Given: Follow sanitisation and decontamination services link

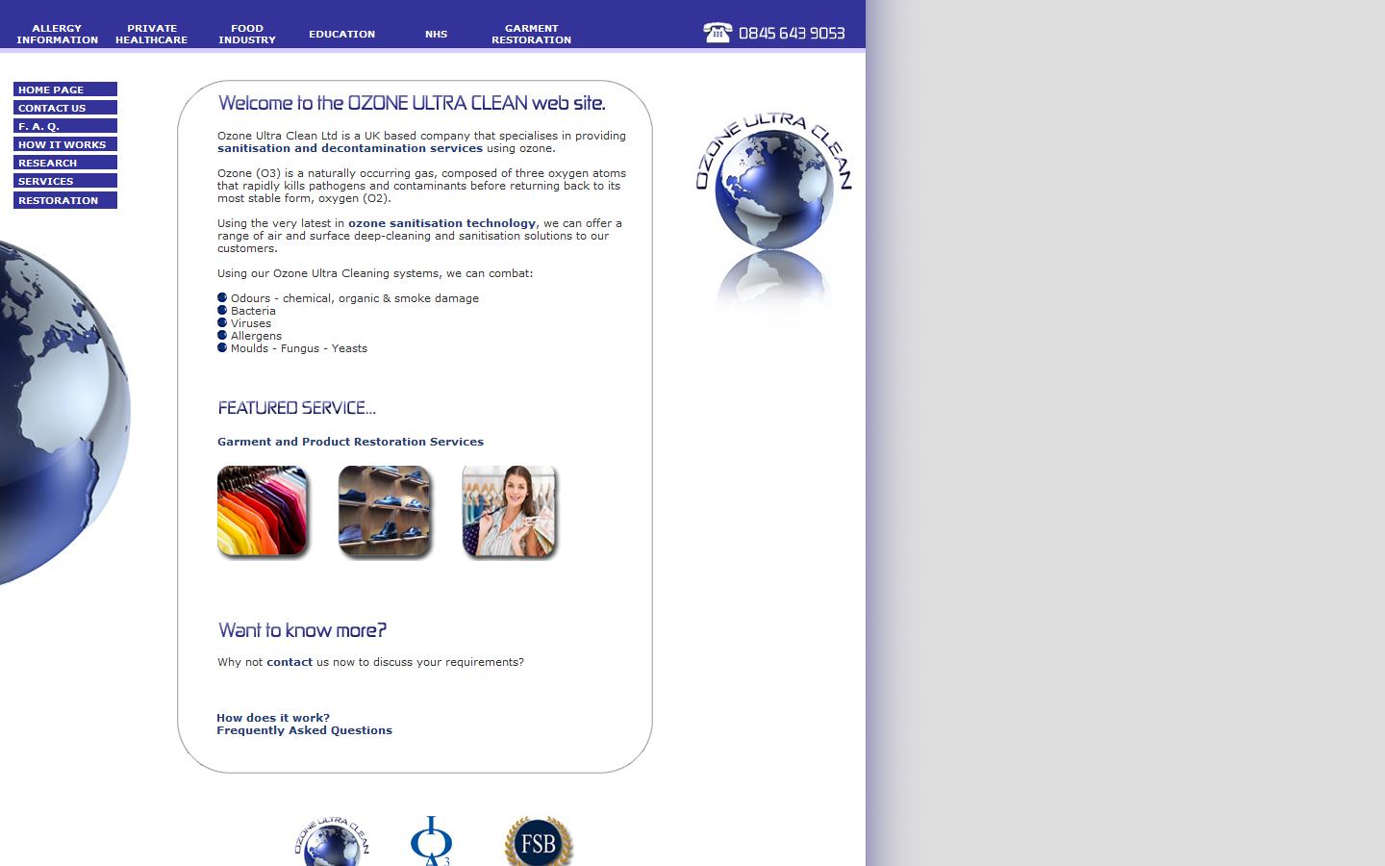Looking at the screenshot, I should pyautogui.click(x=350, y=148).
